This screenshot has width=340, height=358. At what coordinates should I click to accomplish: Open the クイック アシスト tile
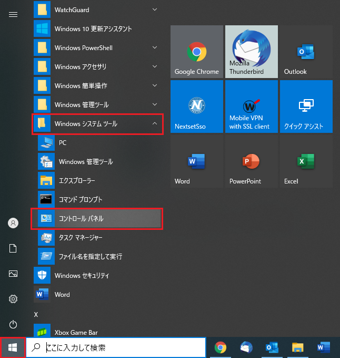pyautogui.click(x=306, y=107)
